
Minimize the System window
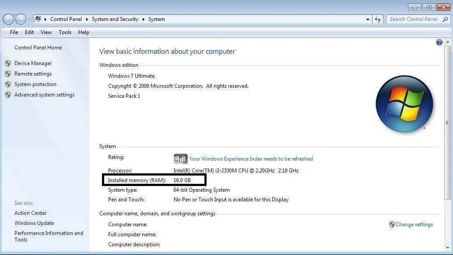click(x=414, y=7)
